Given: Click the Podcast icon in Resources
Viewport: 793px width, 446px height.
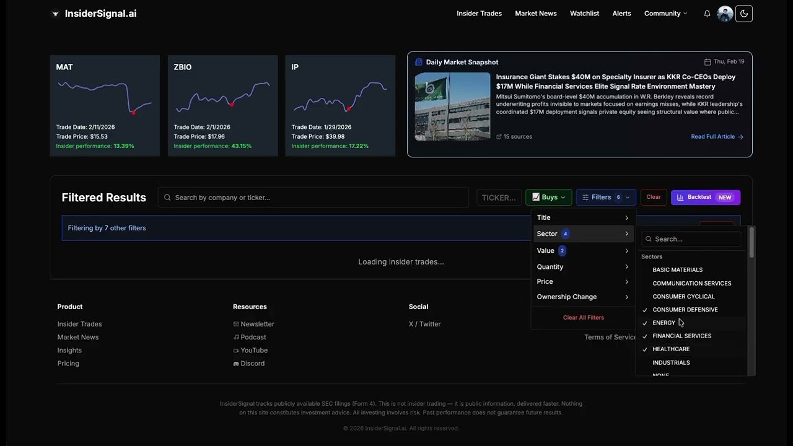Looking at the screenshot, I should [237, 337].
